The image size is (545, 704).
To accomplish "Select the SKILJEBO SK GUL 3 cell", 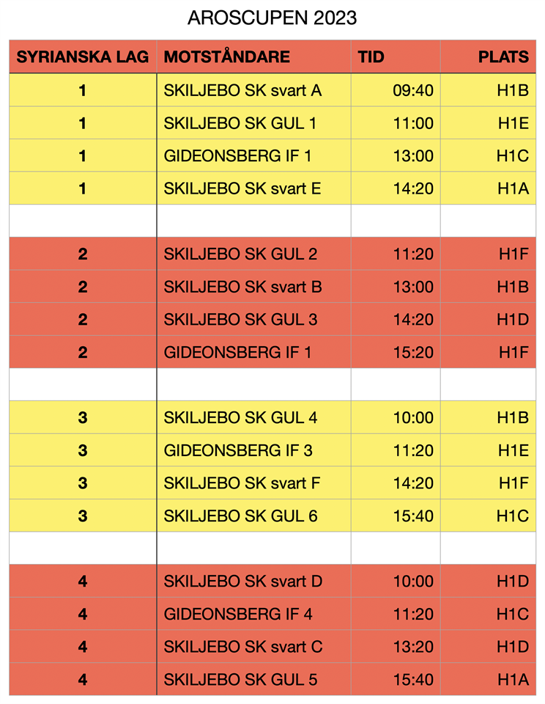I will coord(240,320).
